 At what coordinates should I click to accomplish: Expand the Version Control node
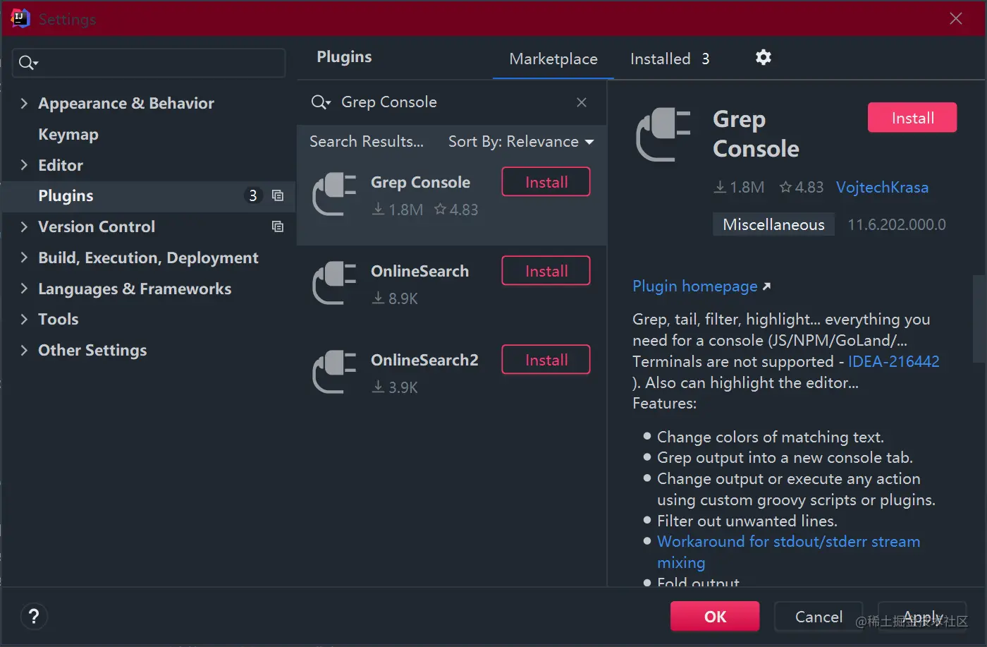click(24, 226)
